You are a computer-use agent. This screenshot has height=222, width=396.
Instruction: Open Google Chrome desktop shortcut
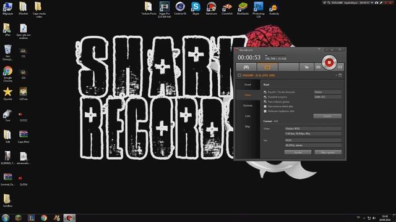(7, 74)
